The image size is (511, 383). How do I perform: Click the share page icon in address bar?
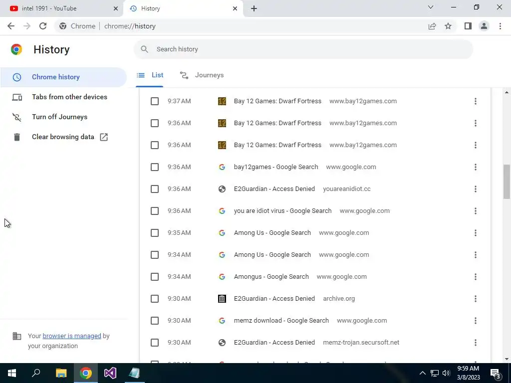click(432, 26)
